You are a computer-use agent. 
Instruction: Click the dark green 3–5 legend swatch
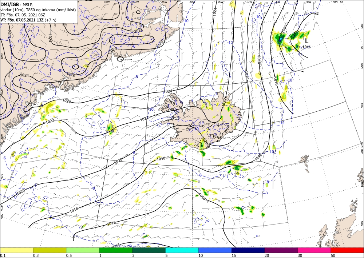point(149,250)
